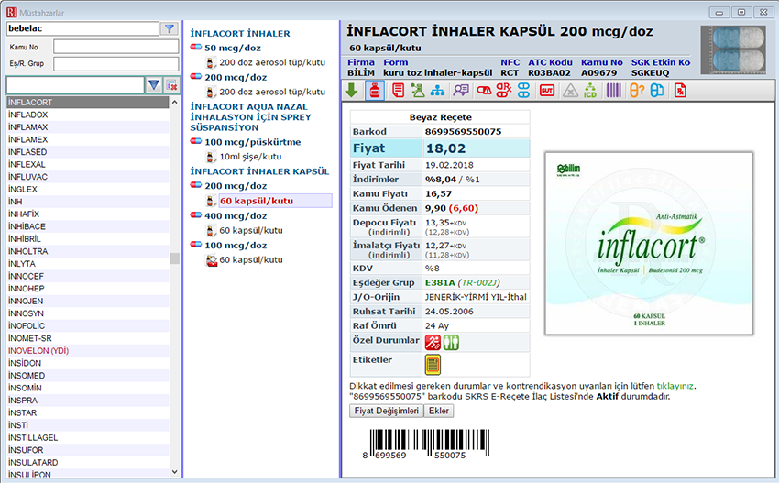Viewport: 779px width, 483px height.
Task: Open the Fiyat Değişimleri button
Action: coord(386,412)
